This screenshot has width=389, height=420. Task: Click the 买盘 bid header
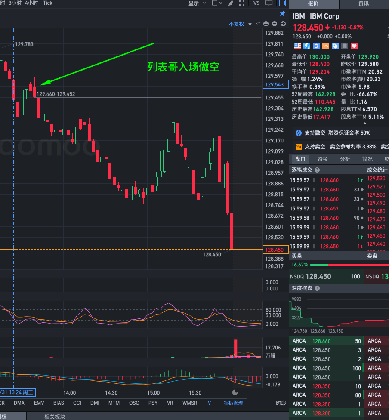pyautogui.click(x=297, y=256)
